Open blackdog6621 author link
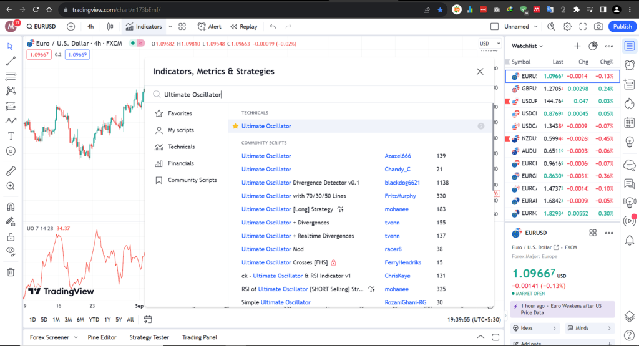This screenshot has width=639, height=346. click(402, 183)
